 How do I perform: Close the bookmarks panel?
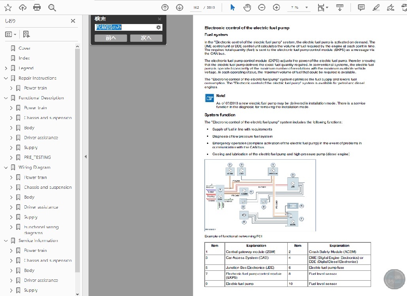[73, 21]
